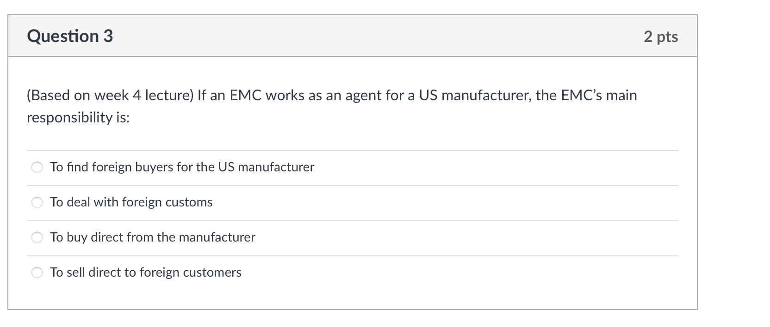Click the "Question 3" heading
The image size is (770, 327).
[70, 36]
